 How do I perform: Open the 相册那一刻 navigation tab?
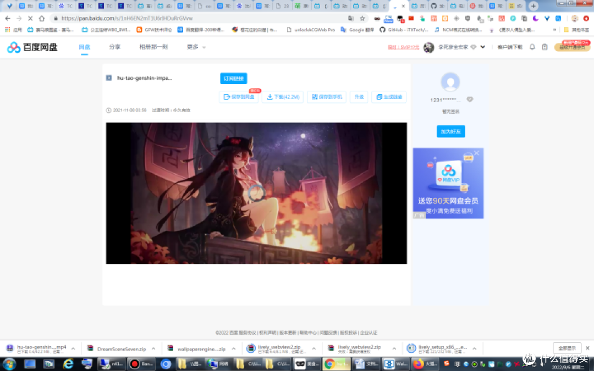click(x=153, y=47)
